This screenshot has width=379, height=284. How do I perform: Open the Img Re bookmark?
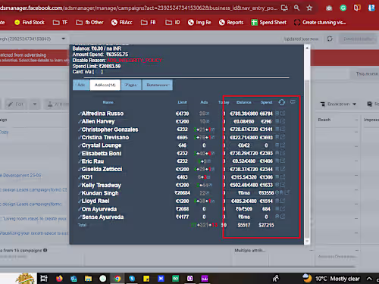[199, 23]
